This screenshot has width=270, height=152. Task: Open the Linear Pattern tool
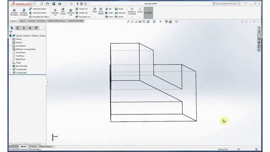(101, 11)
